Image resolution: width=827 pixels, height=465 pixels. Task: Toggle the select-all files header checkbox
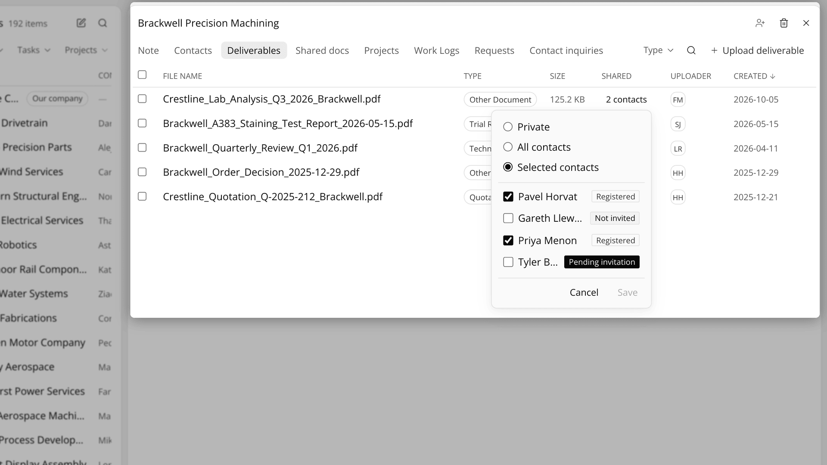point(142,75)
